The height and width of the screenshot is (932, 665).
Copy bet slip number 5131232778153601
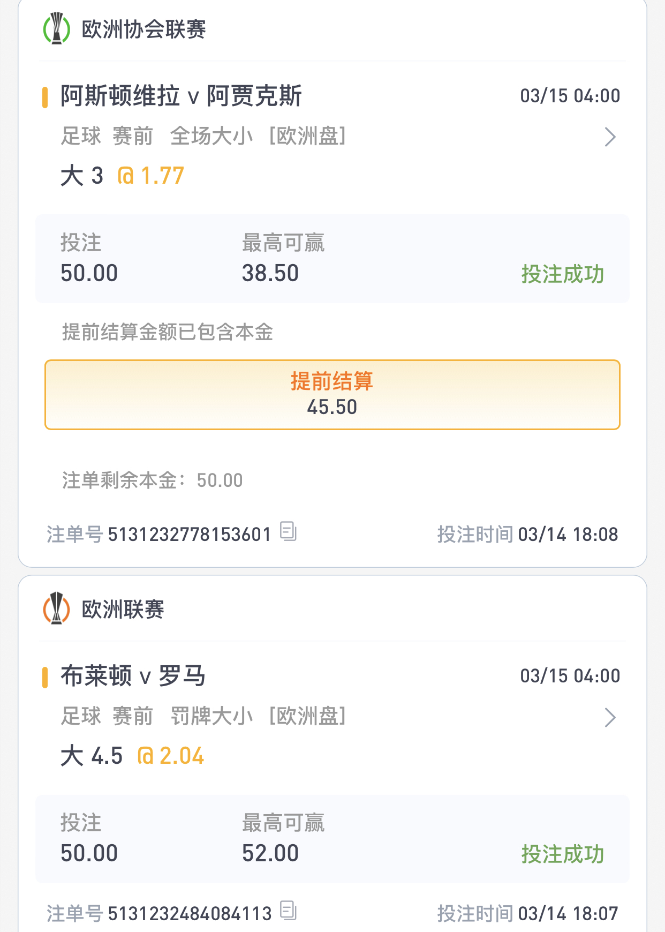pos(288,532)
